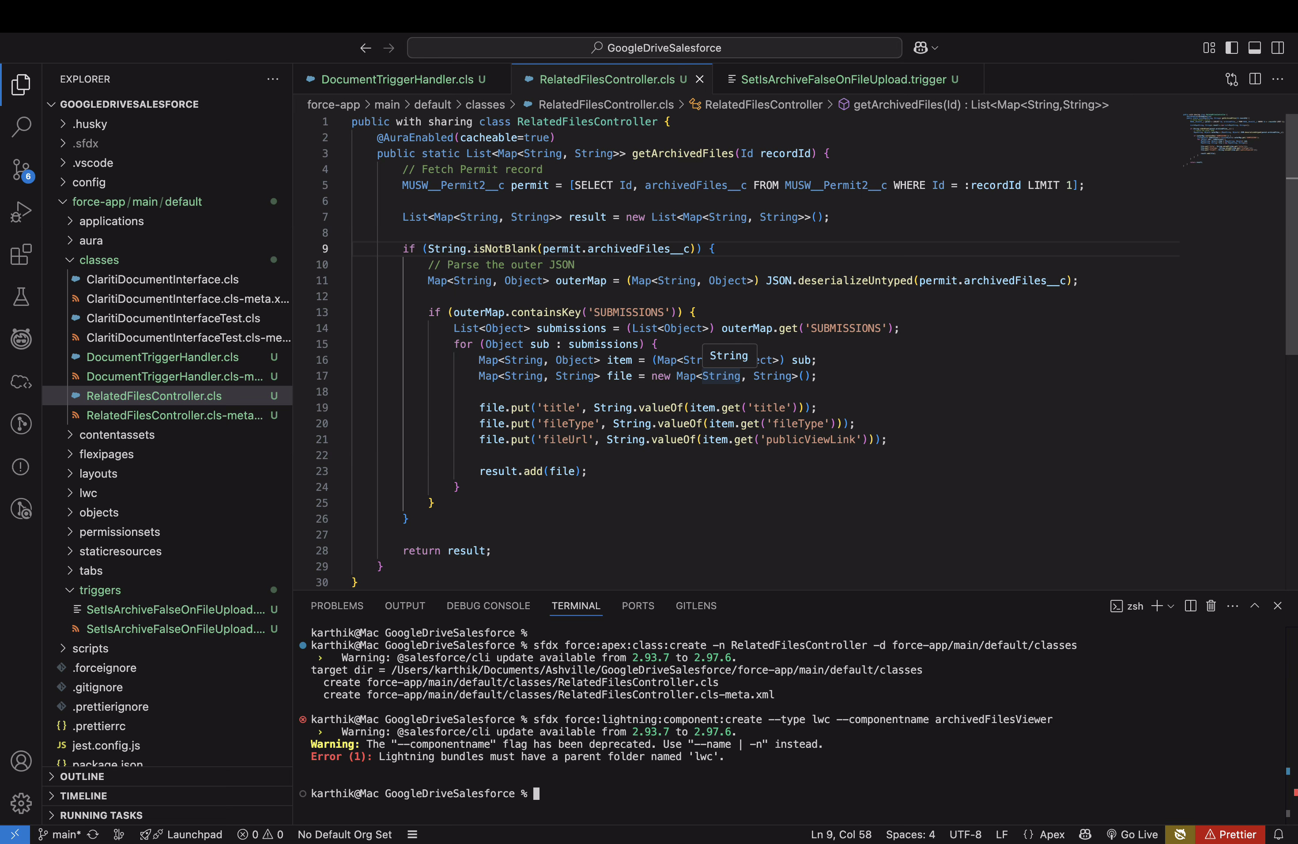Toggle secondary side bar visibility
This screenshot has width=1298, height=844.
pos(1277,48)
